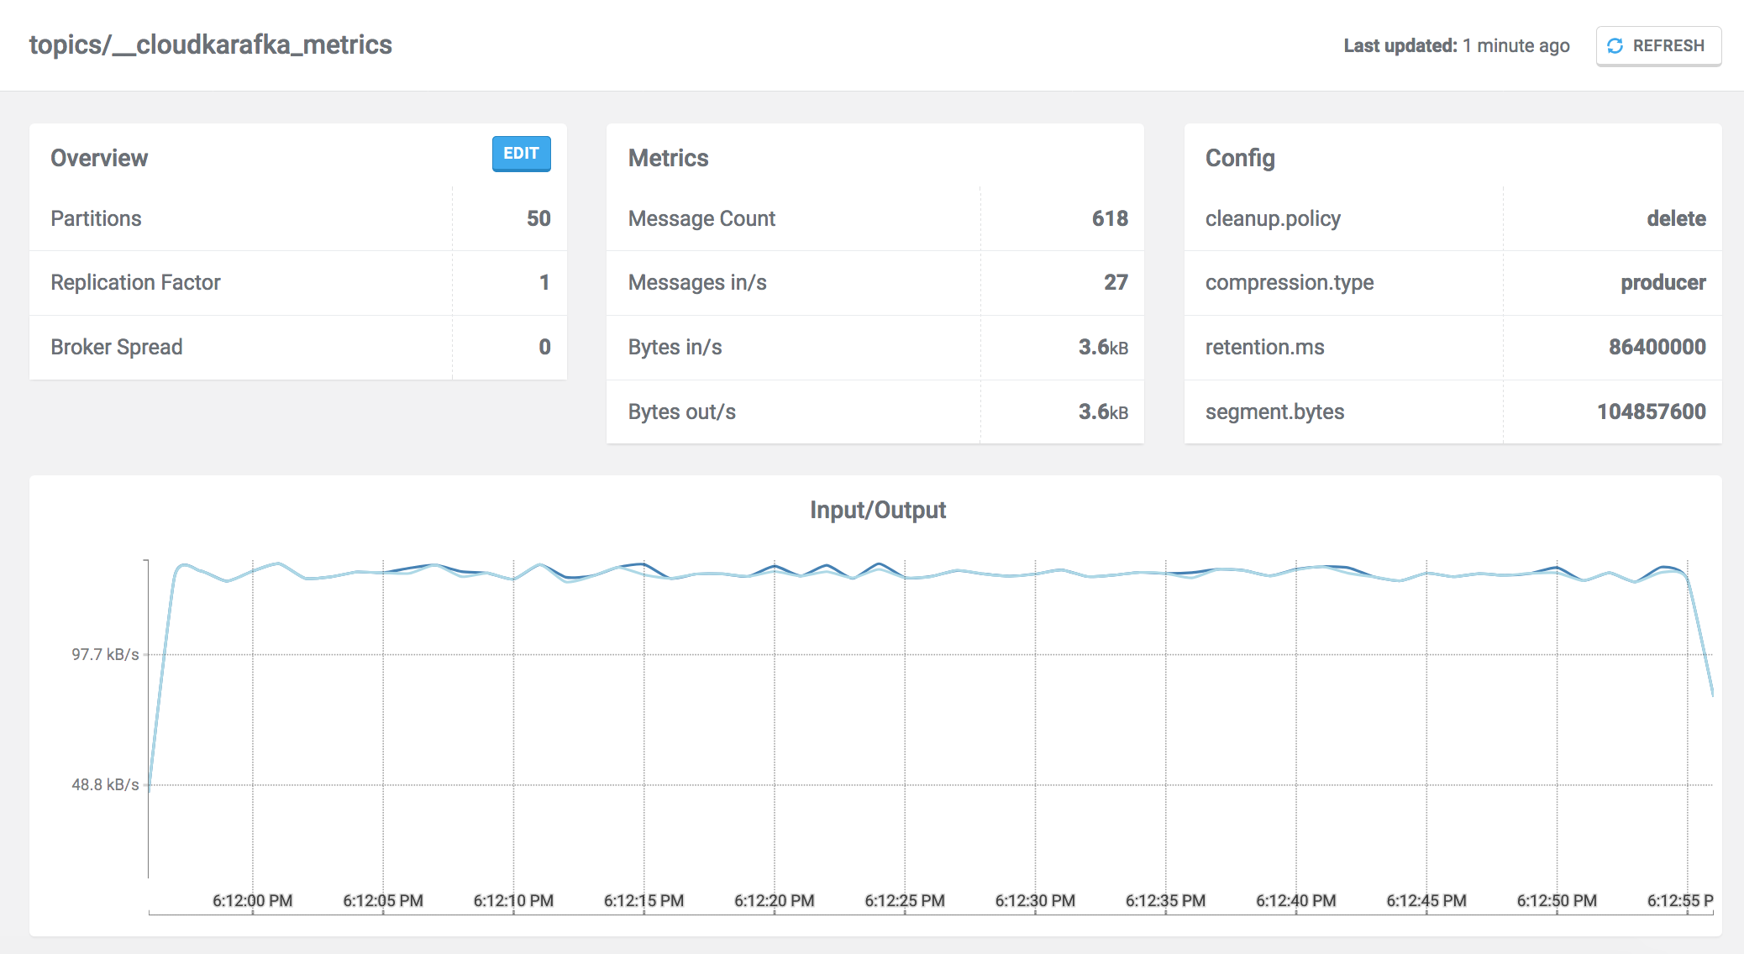This screenshot has height=954, width=1744.
Task: Click the retention.ms config key
Action: [1264, 347]
